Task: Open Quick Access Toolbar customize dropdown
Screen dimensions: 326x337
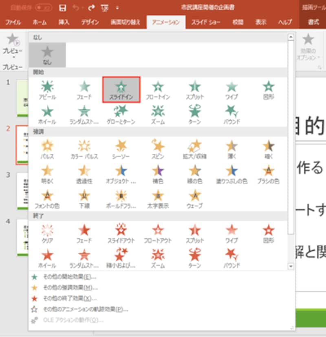Action: click(x=117, y=8)
